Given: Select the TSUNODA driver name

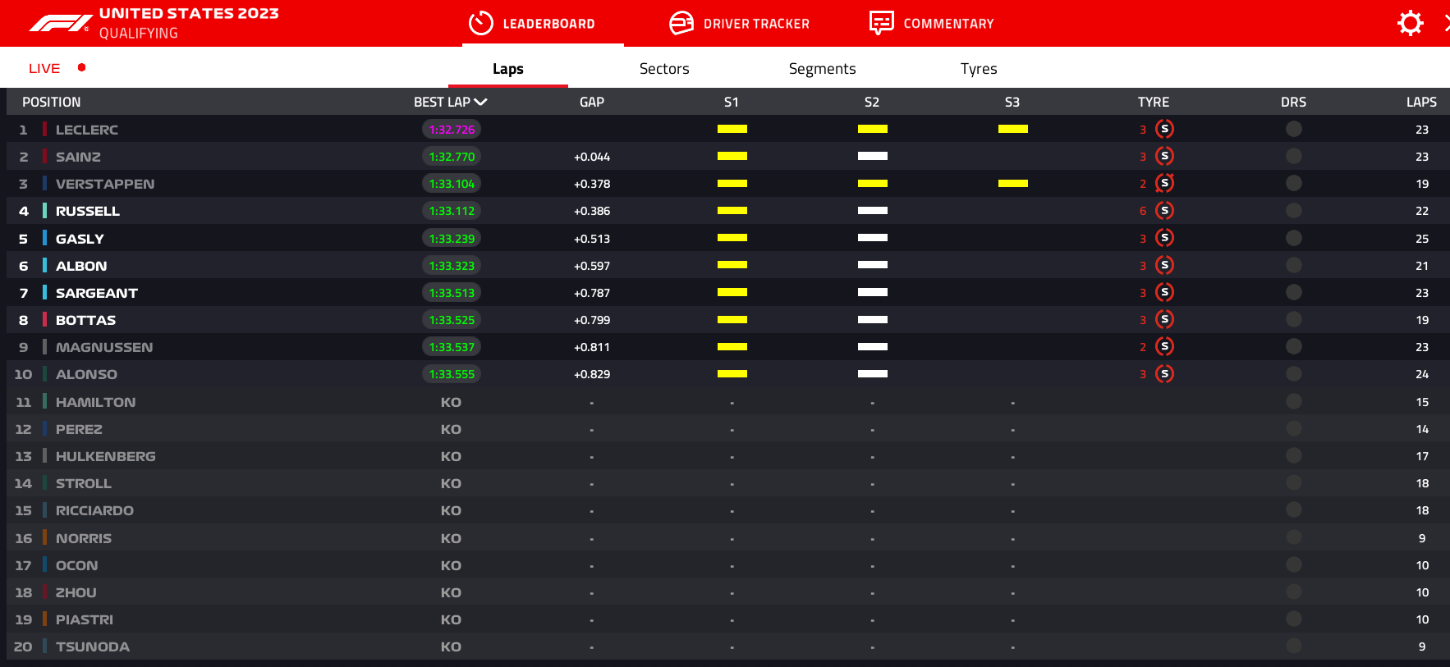Looking at the screenshot, I should [x=93, y=646].
